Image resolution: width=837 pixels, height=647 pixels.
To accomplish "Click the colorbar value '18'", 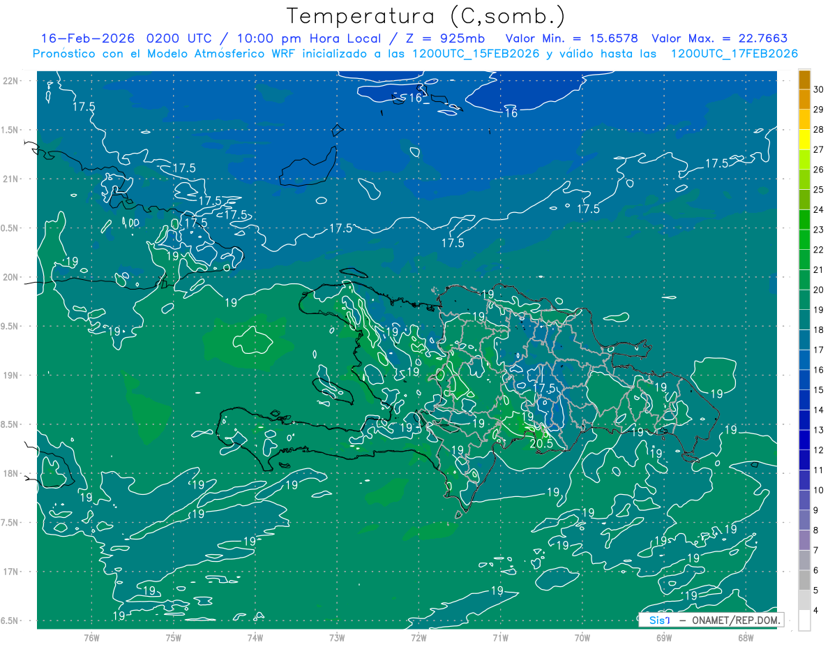I will tap(818, 329).
